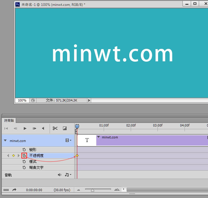Open document status info arrow menu
Screen dimensions: 208x198
pos(89,100)
